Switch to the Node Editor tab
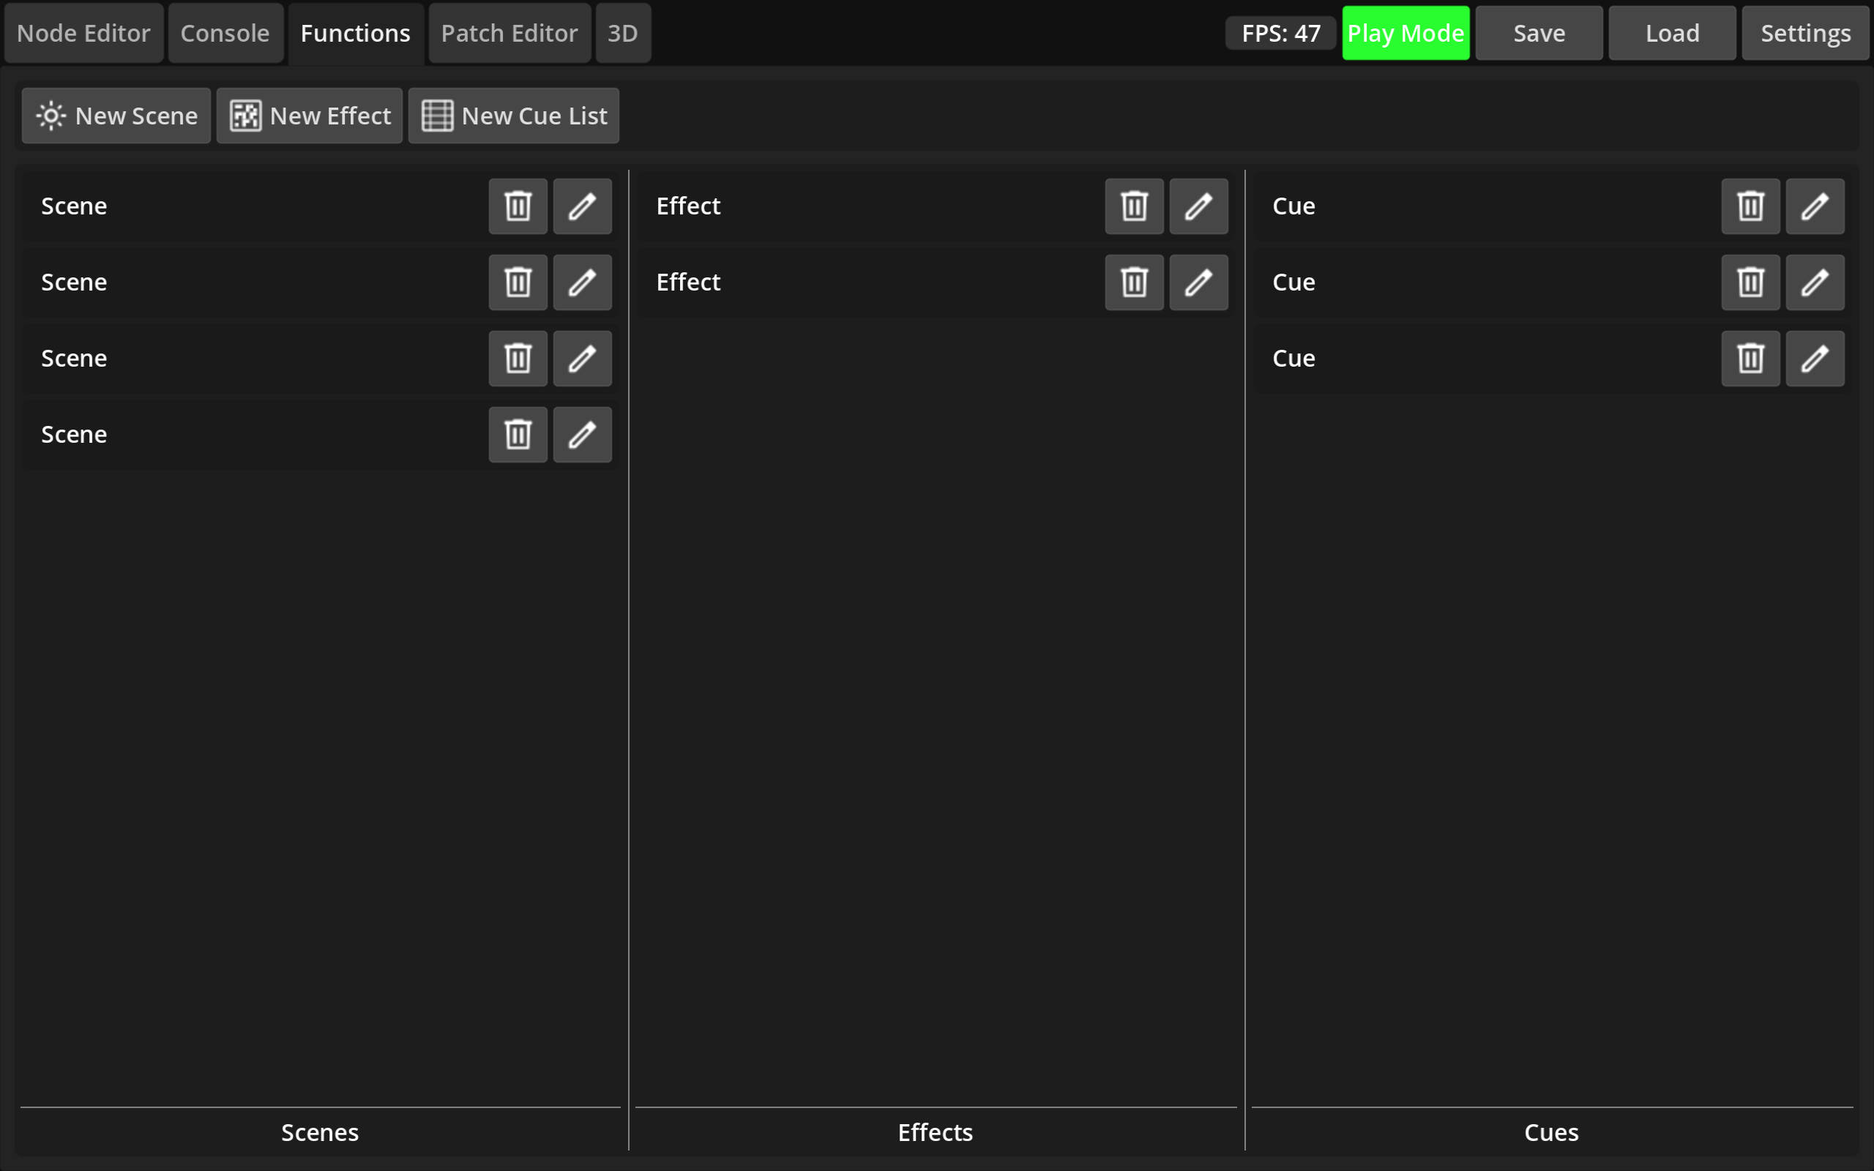This screenshot has height=1171, width=1874. 83,34
